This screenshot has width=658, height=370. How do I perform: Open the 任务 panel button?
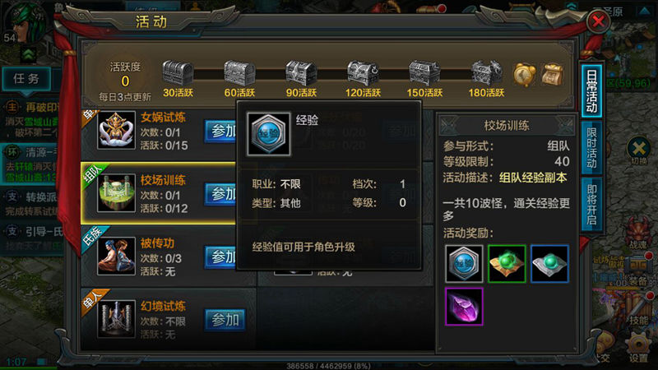click(x=26, y=78)
